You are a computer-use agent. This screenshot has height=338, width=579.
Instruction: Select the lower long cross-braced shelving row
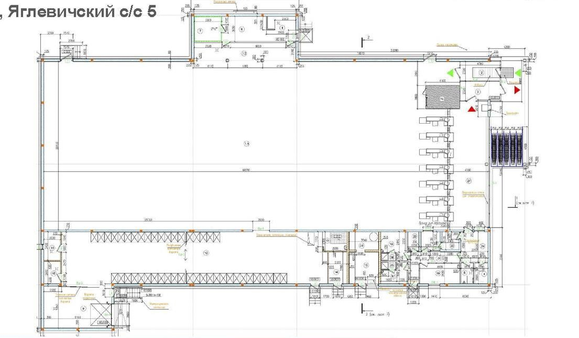[204, 279]
